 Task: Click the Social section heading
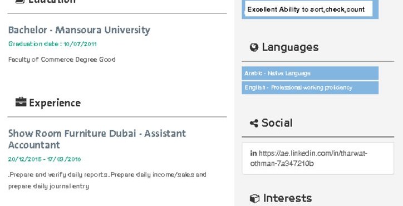coord(277,123)
